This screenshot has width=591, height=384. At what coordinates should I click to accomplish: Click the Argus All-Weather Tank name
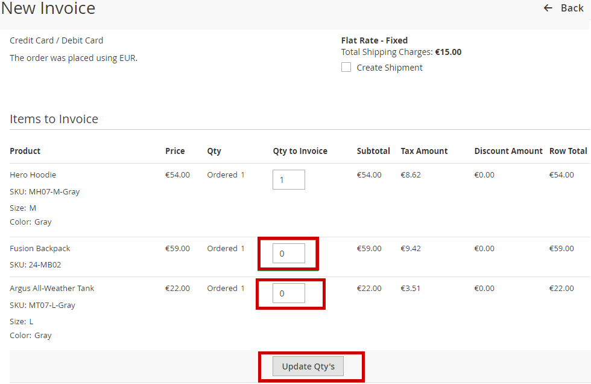[52, 288]
